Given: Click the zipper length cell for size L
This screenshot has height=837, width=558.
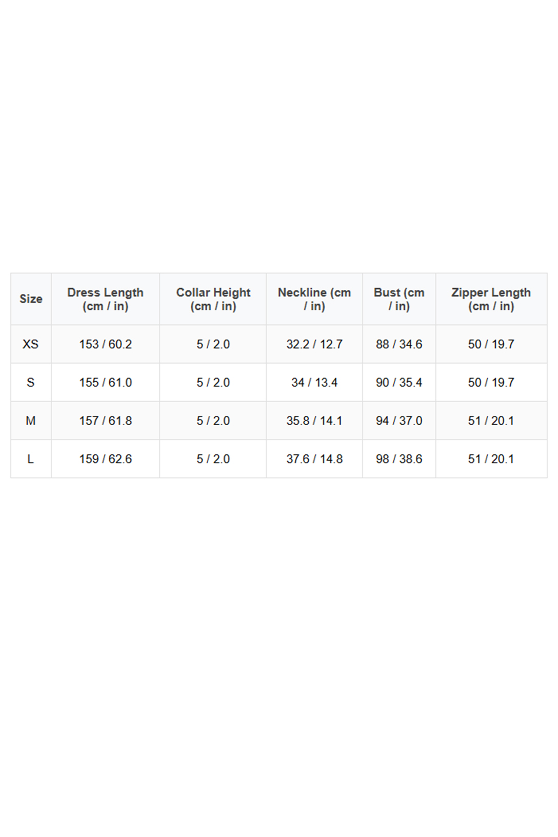Looking at the screenshot, I should 491,459.
